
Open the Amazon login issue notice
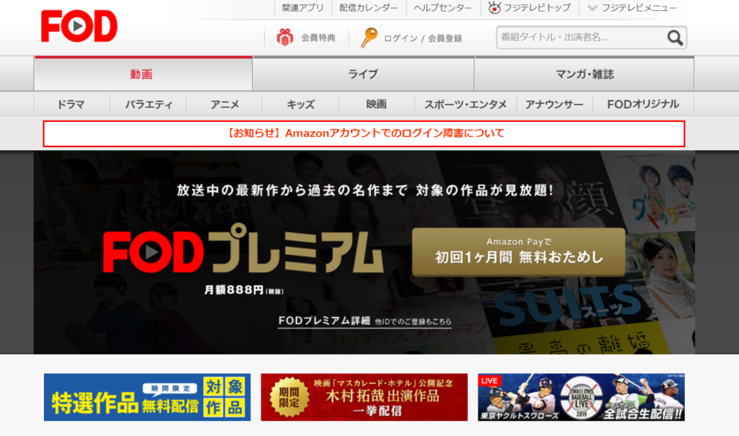pyautogui.click(x=365, y=133)
